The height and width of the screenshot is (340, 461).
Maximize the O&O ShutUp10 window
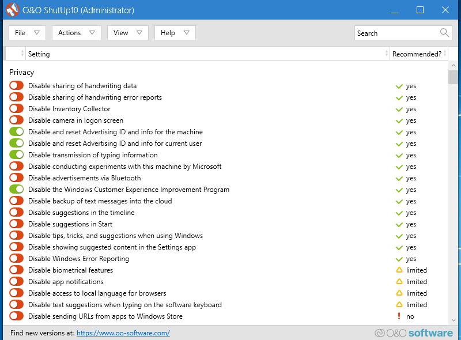coord(420,10)
